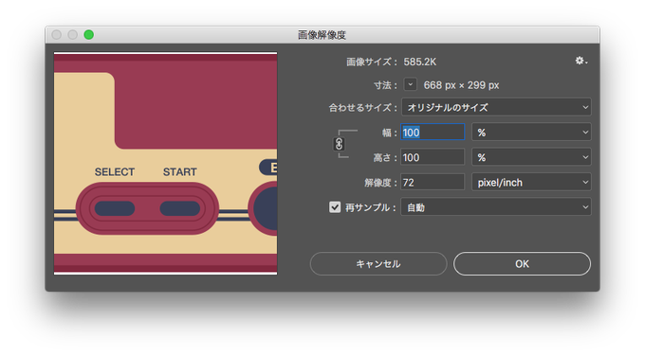Open the width (幅) unit dropdown
Screen dimensions: 645x356
click(x=531, y=133)
